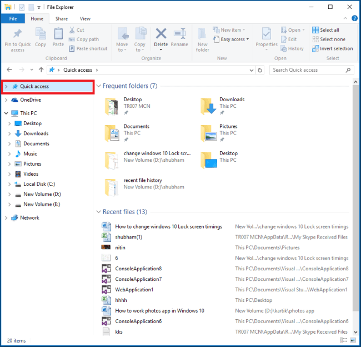
Task: Click the Delete red X icon
Action: click(161, 33)
